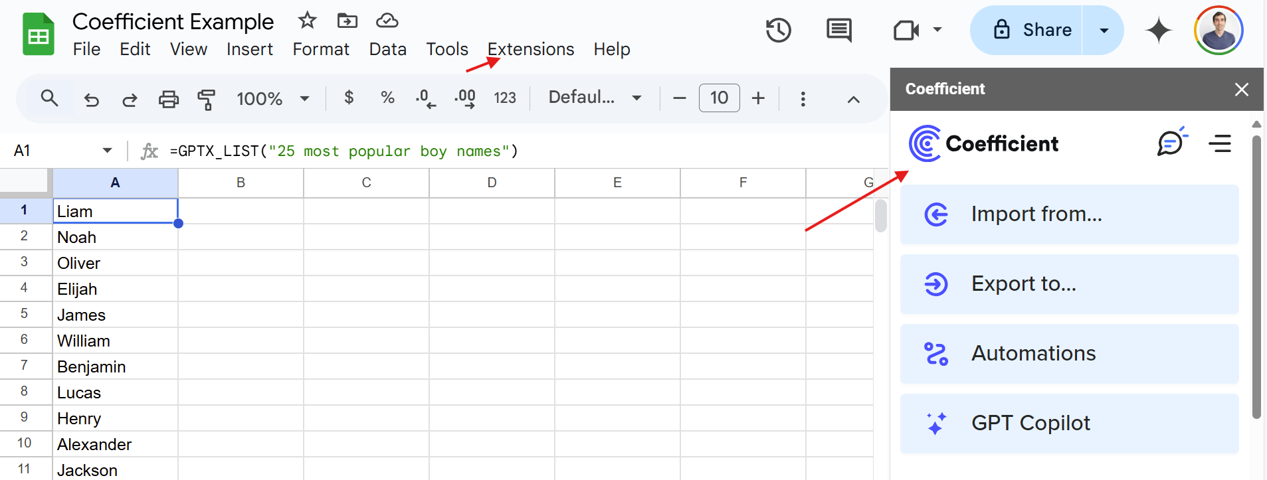This screenshot has width=1267, height=480.
Task: Format as currency with dollar icon
Action: coord(349,98)
